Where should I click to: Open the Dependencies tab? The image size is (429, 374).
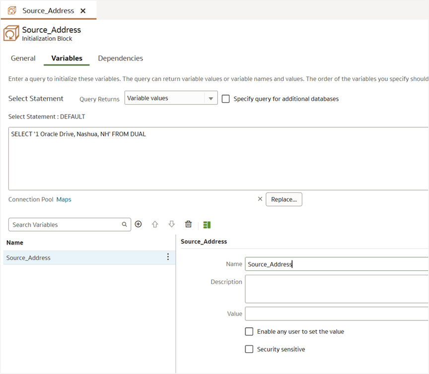[120, 58]
